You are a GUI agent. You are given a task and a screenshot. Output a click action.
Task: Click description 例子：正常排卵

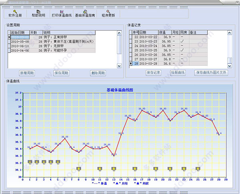click(55, 37)
